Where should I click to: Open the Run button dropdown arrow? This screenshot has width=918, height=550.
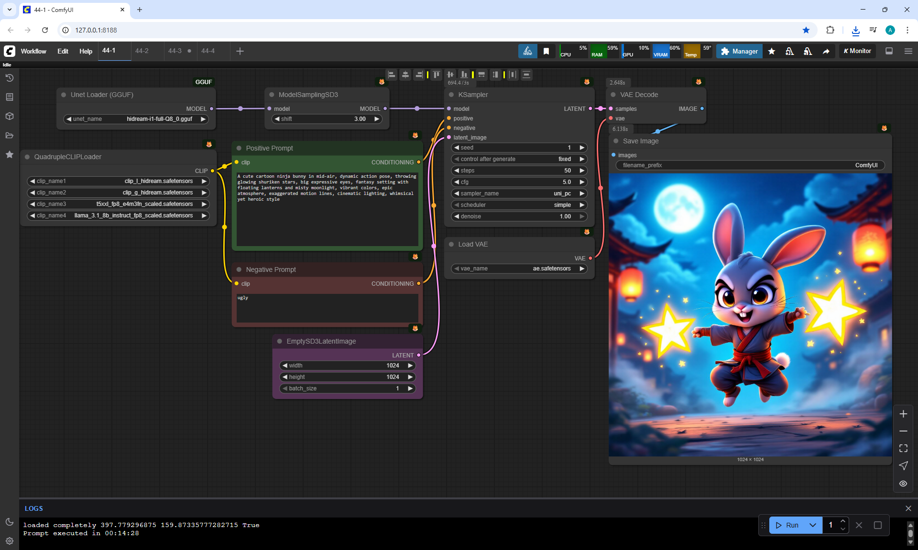pyautogui.click(x=812, y=525)
